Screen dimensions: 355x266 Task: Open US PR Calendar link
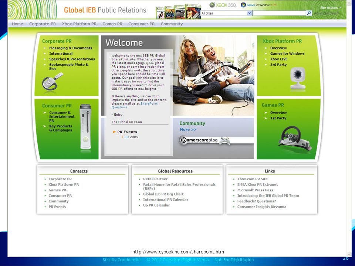156,205
